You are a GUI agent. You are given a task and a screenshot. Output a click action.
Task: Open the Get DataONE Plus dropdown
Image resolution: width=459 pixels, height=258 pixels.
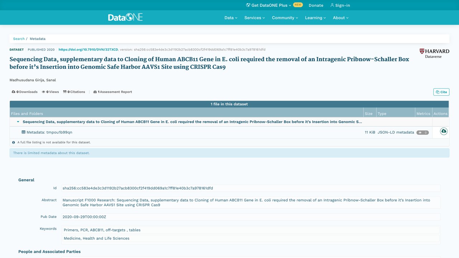click(x=269, y=5)
